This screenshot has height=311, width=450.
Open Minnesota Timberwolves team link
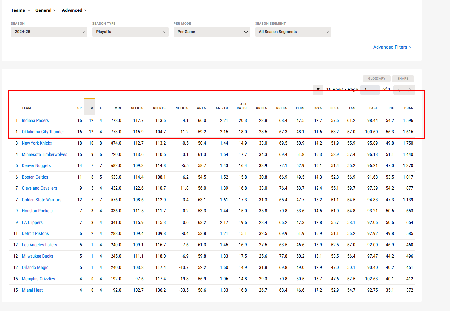(44, 154)
